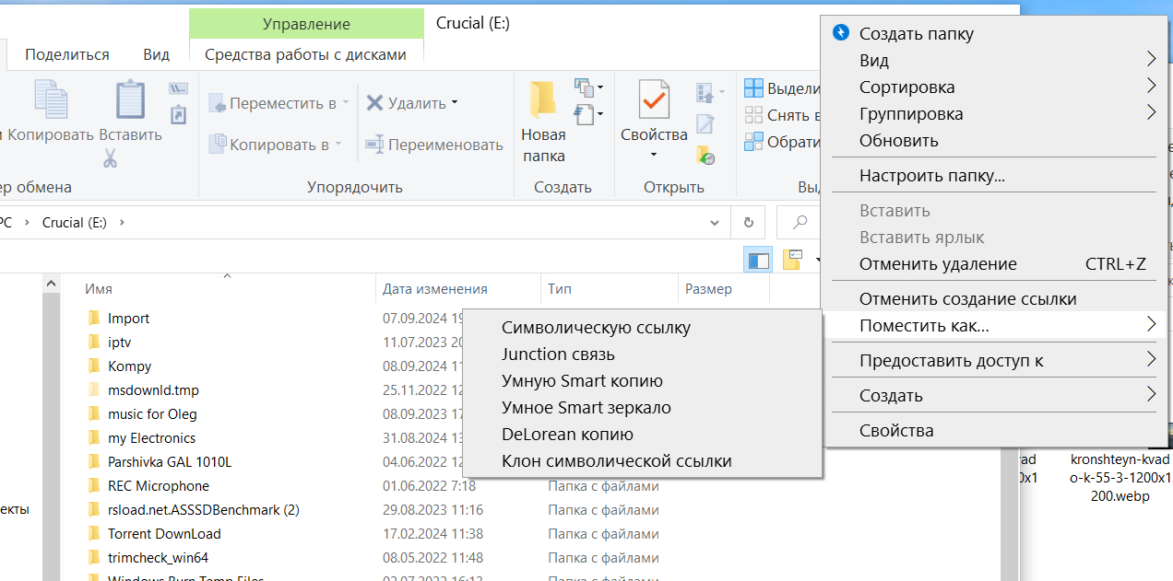The width and height of the screenshot is (1173, 581).
Task: Expand address bar history dropdown chevron
Action: (714, 222)
